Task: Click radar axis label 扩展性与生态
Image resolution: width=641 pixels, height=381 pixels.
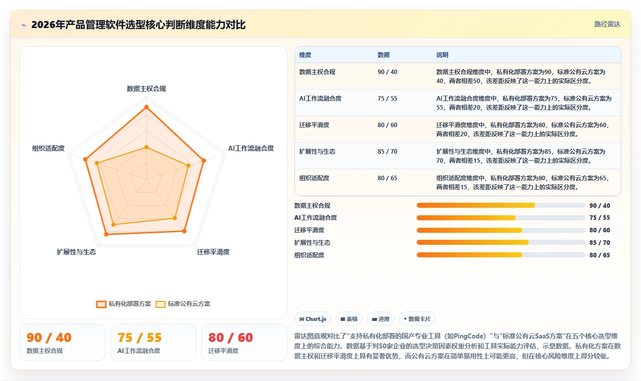Action: [x=76, y=252]
